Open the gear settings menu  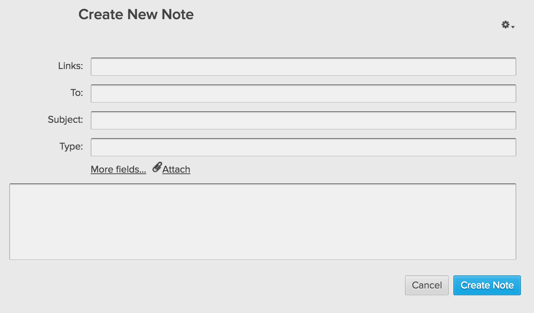[505, 25]
